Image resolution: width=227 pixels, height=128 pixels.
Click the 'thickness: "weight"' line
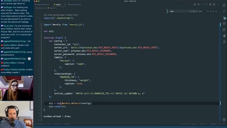78,80
